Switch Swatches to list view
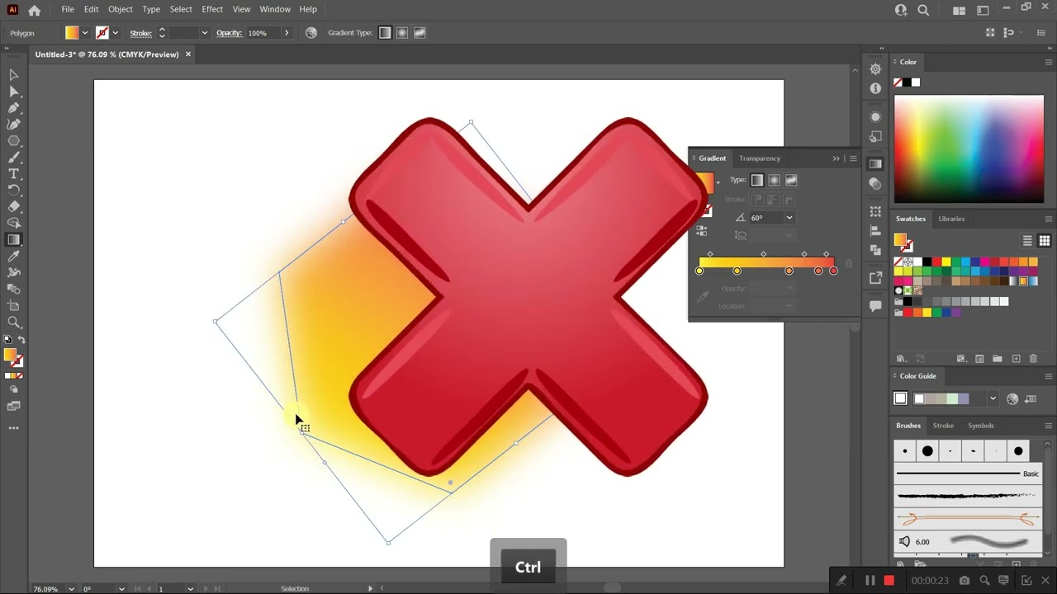The image size is (1057, 594). click(1028, 241)
